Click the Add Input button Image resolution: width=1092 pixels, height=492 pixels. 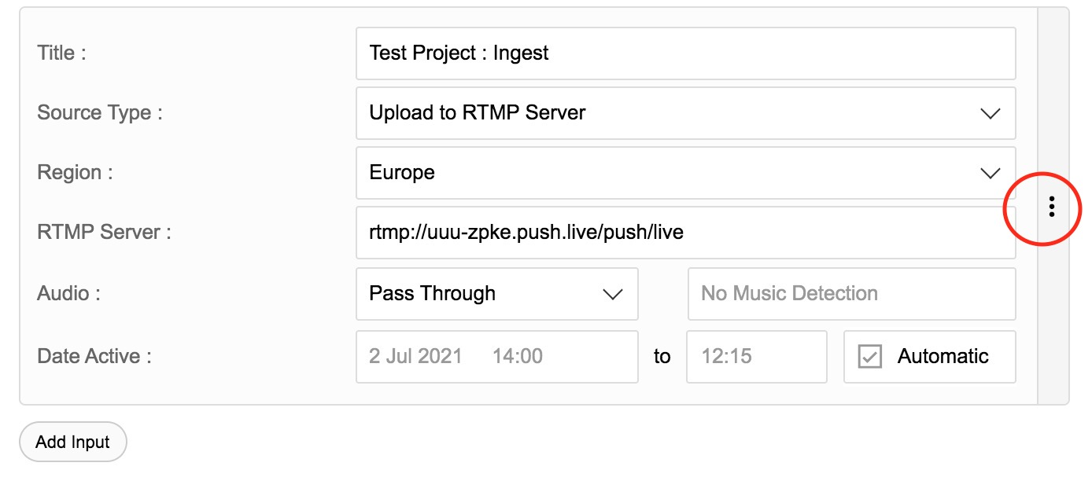point(73,442)
